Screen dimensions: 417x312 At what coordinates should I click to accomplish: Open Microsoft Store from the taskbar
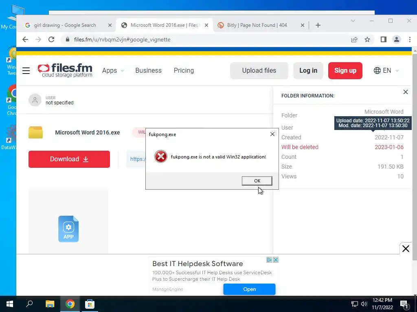pyautogui.click(x=90, y=304)
